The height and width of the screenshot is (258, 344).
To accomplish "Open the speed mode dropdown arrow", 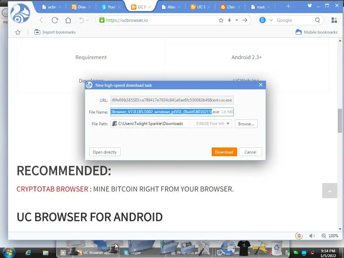I will (237, 20).
